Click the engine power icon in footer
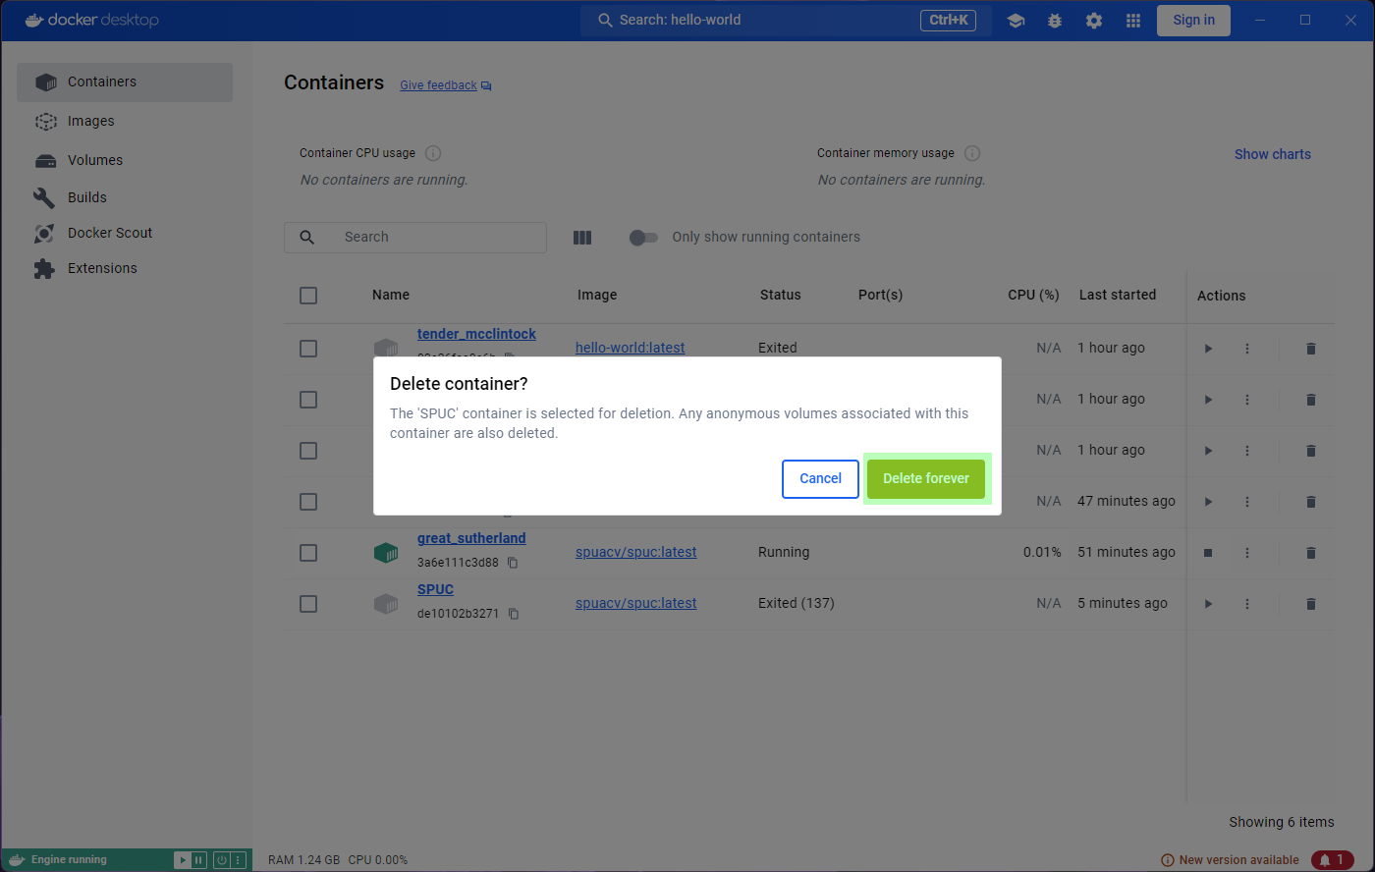 point(222,860)
